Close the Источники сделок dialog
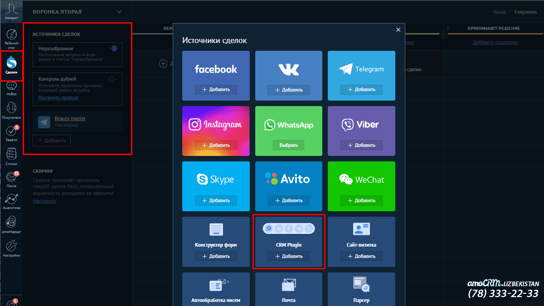 [398, 29]
